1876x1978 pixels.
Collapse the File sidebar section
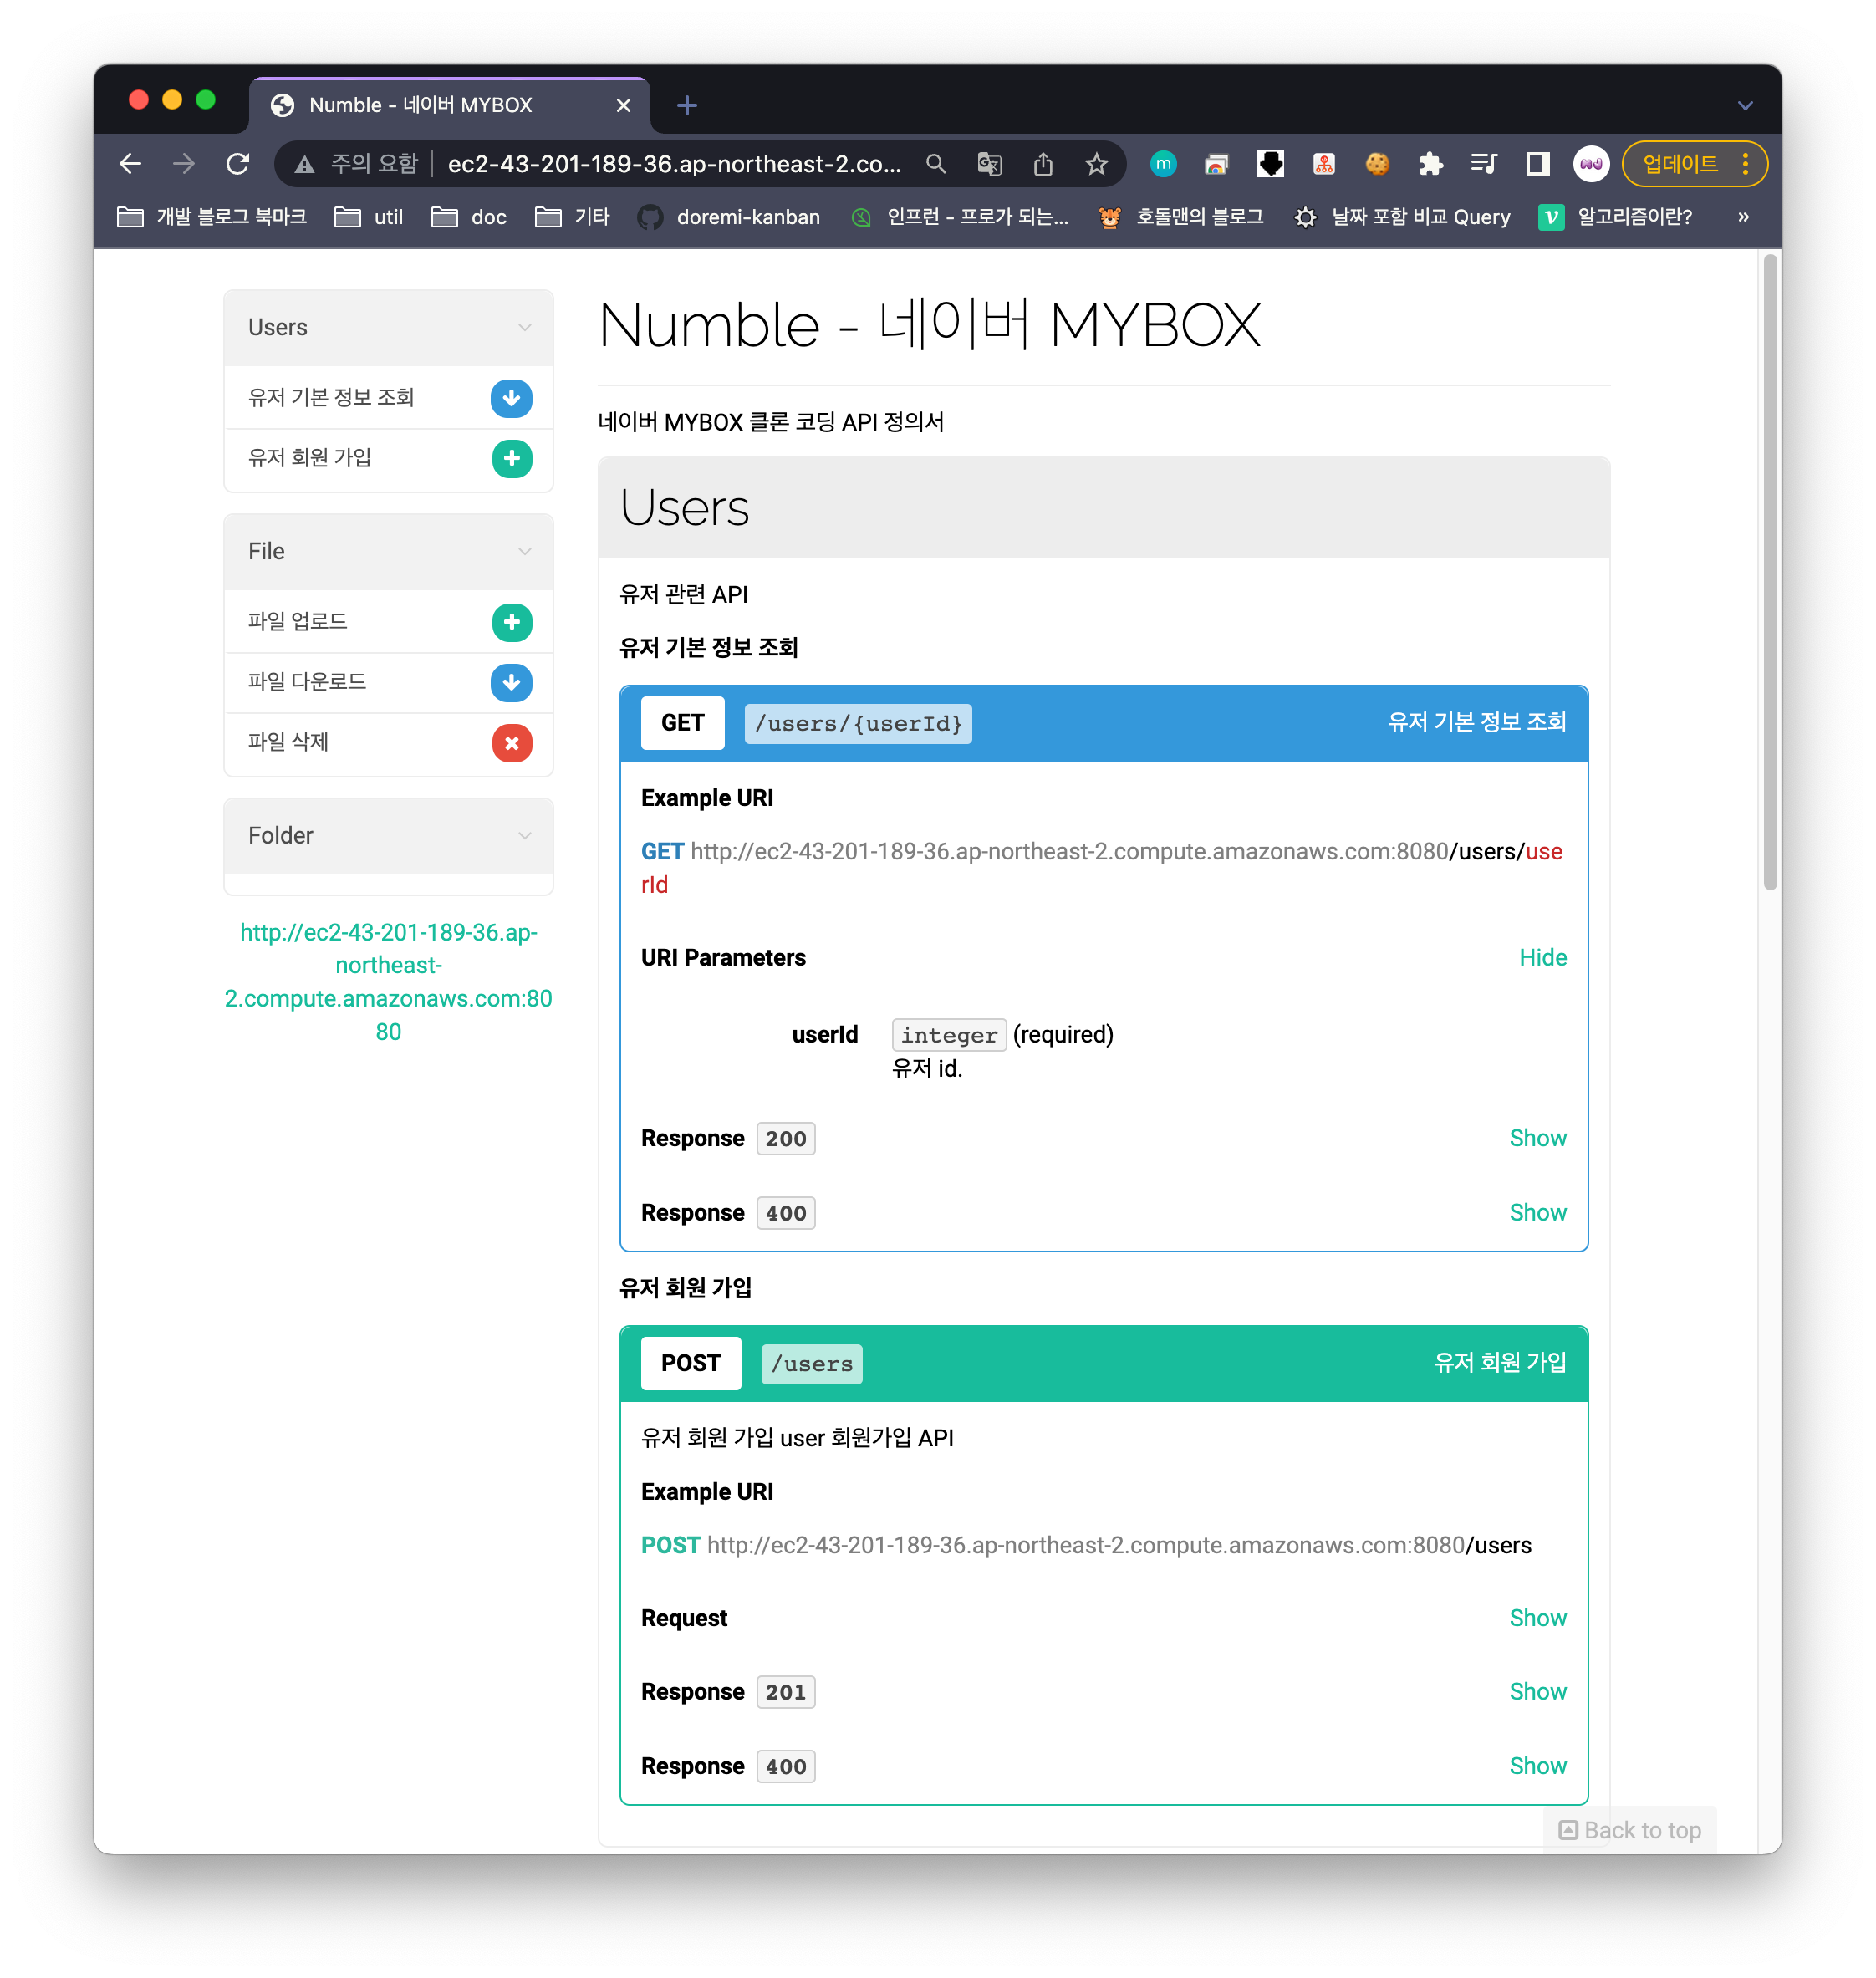[524, 552]
